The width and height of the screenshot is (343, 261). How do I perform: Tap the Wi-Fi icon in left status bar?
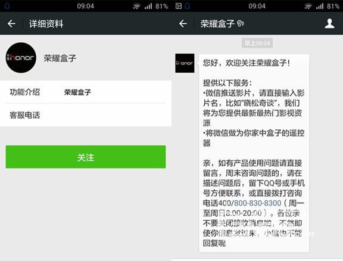(136, 6)
